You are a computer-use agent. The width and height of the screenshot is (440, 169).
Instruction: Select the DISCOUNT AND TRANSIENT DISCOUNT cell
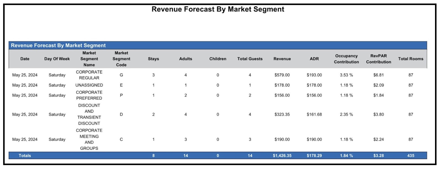pyautogui.click(x=89, y=114)
